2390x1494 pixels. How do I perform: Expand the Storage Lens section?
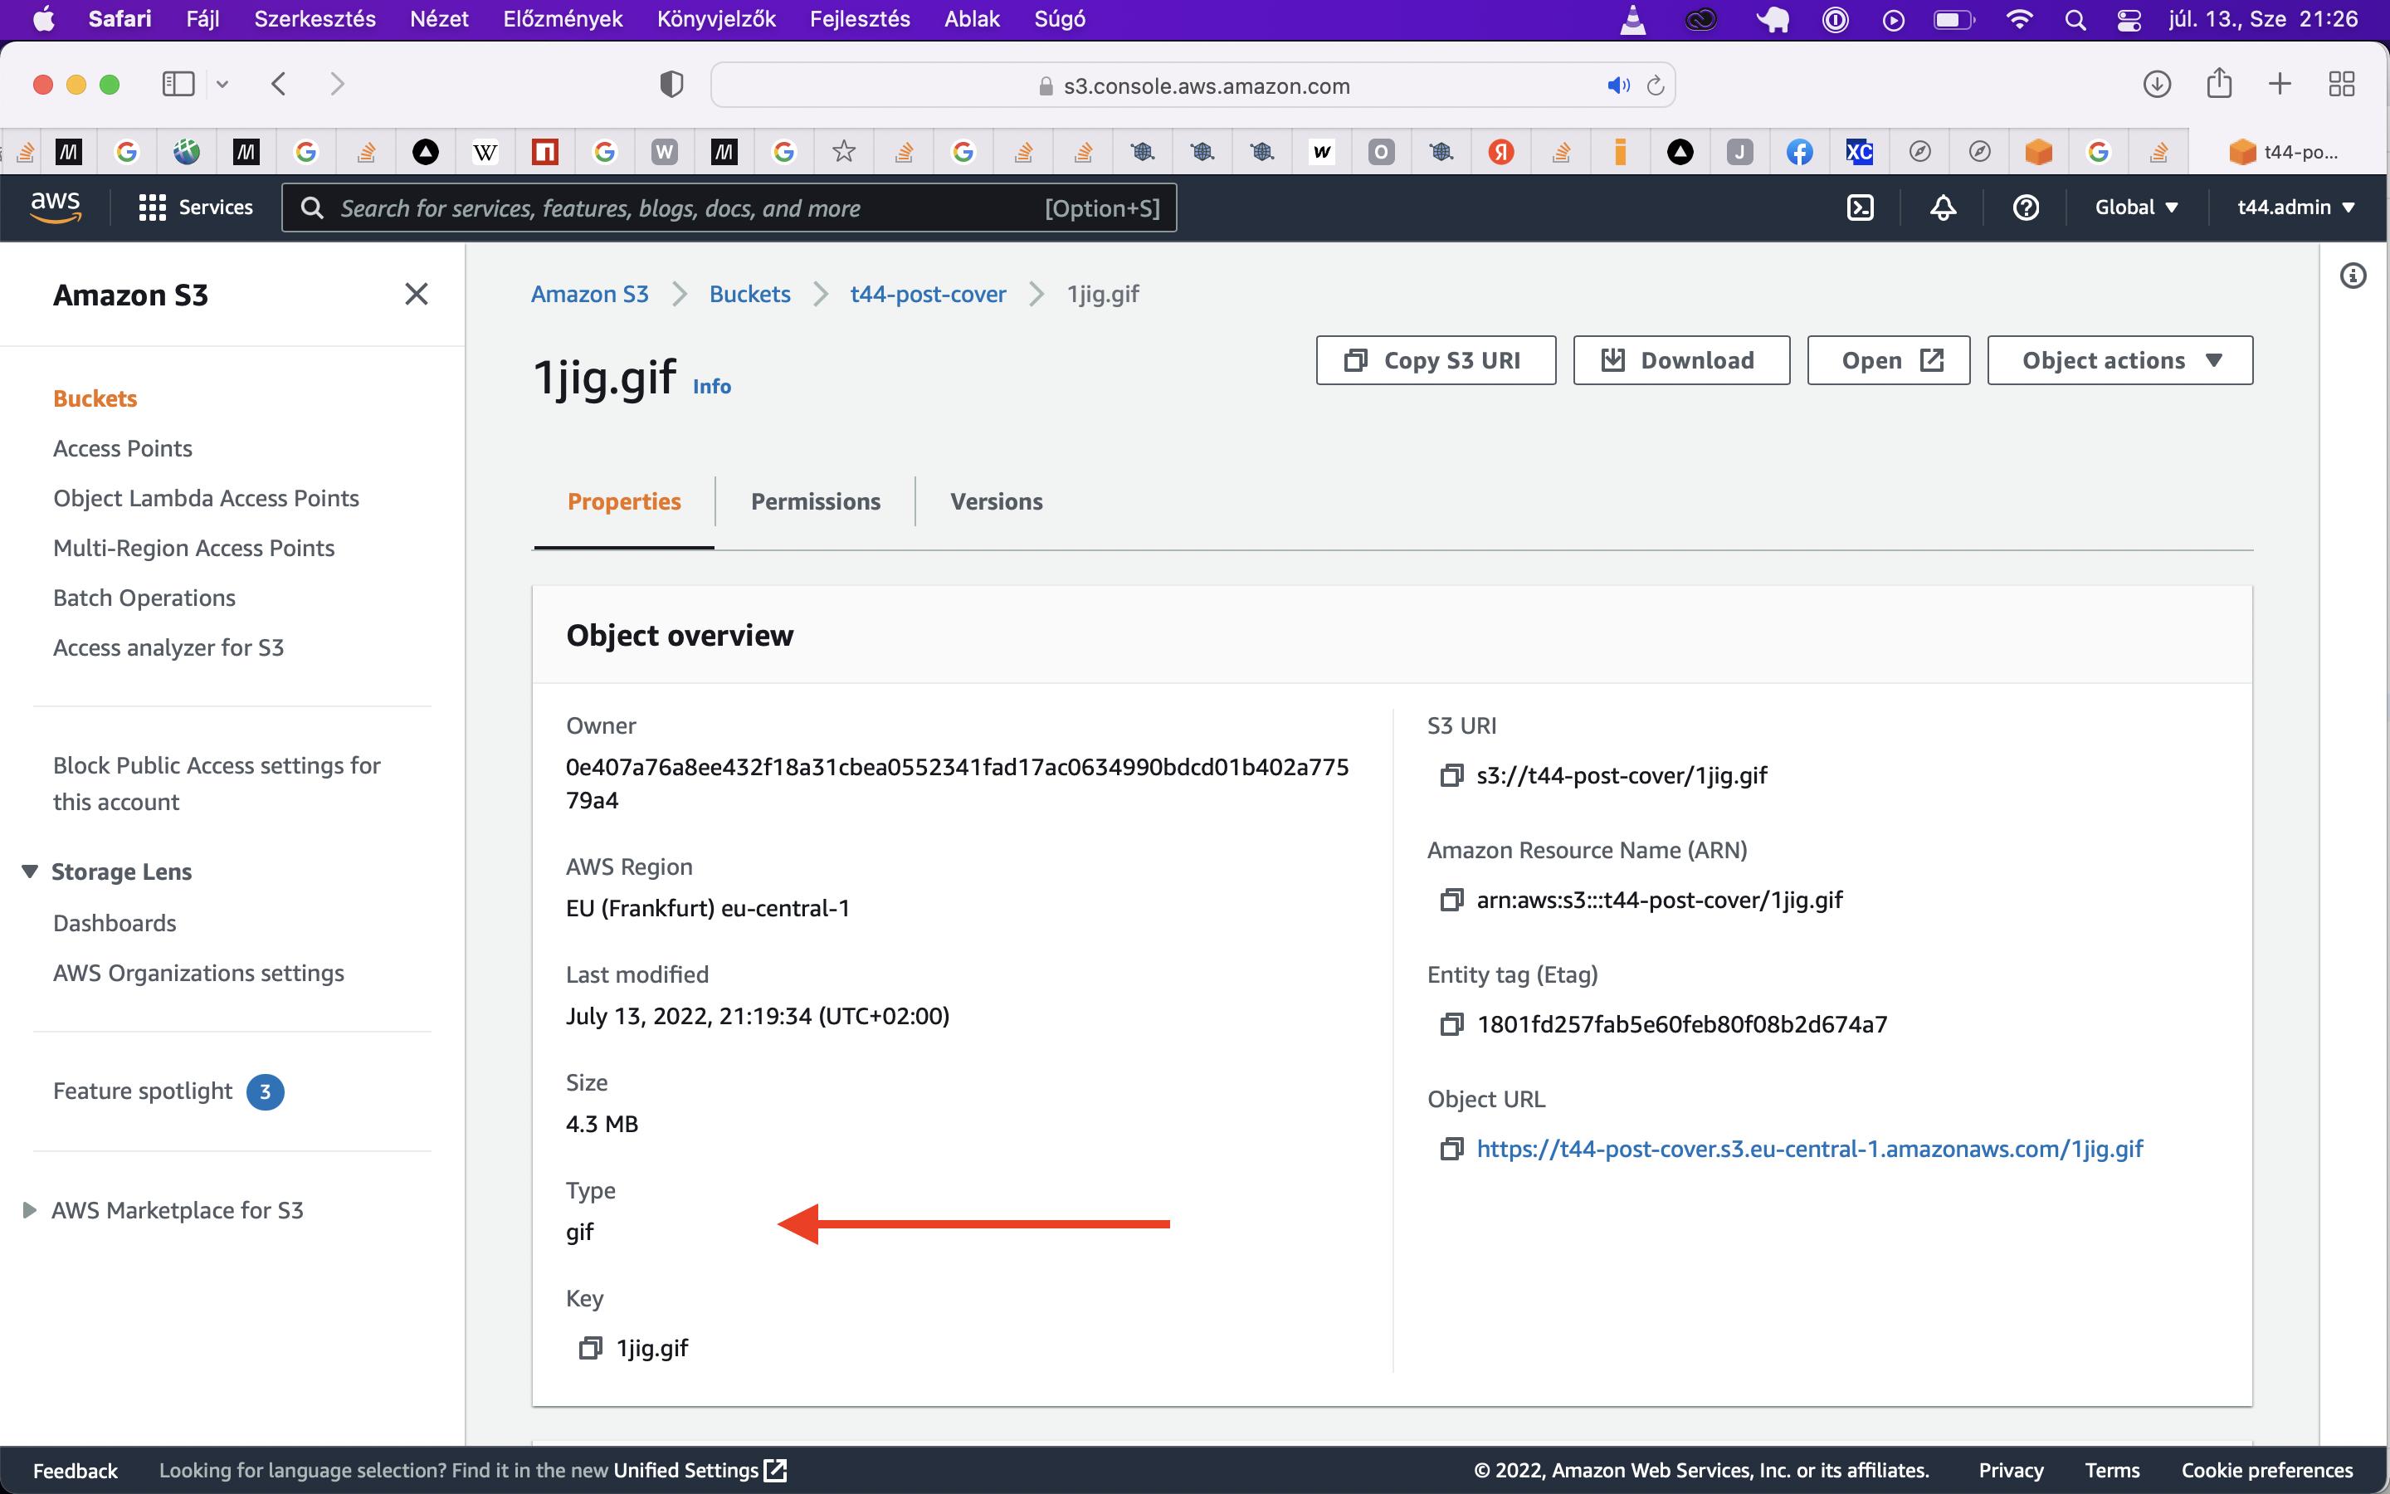pos(27,871)
